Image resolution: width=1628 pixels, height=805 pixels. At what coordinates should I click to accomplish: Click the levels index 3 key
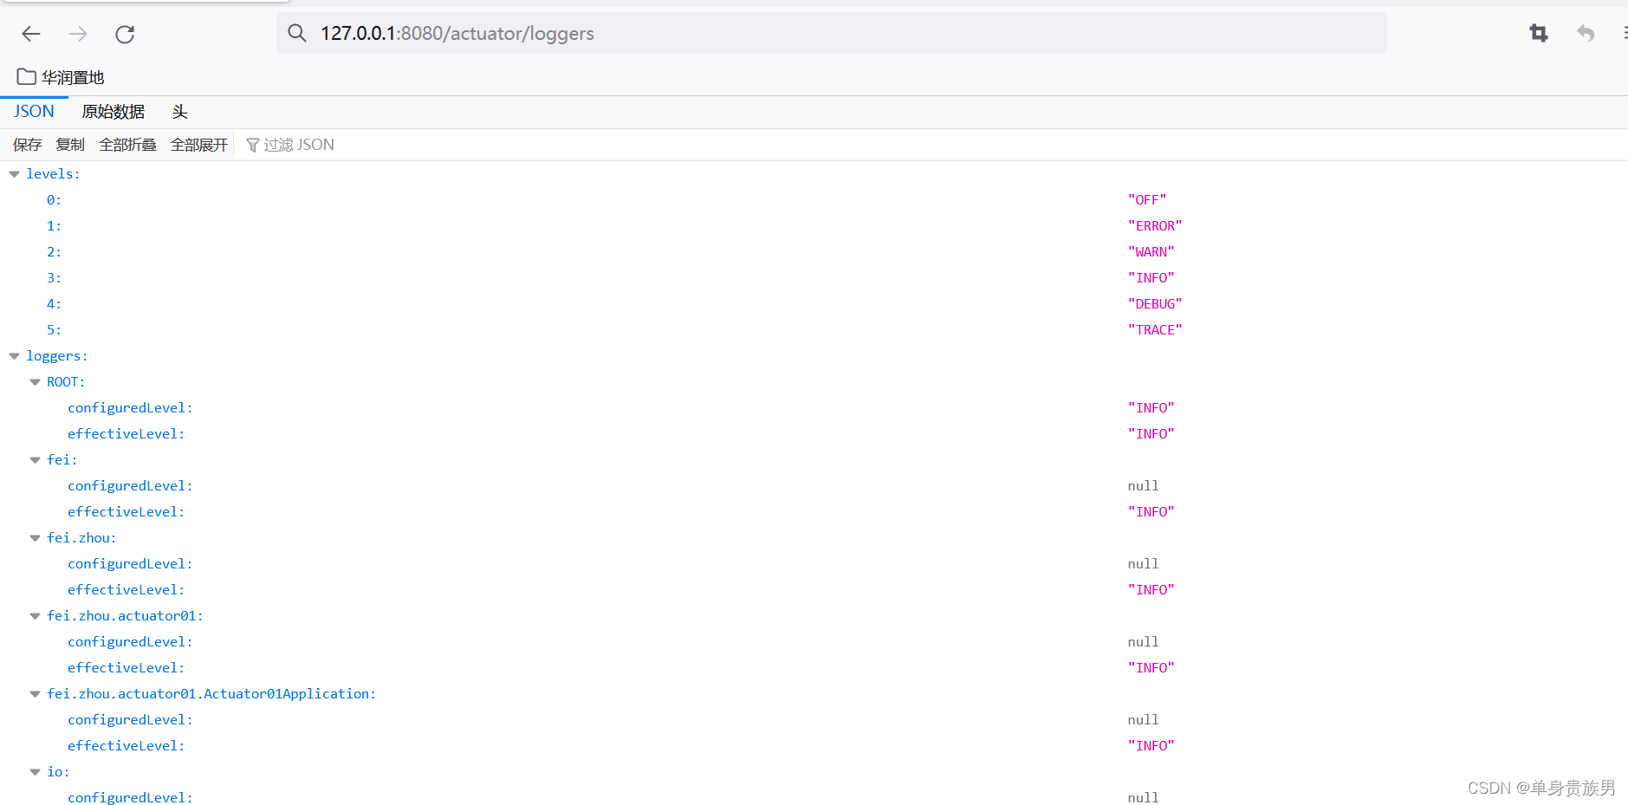(x=54, y=278)
